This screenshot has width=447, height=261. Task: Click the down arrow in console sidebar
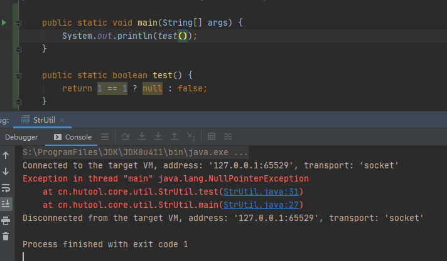[6, 171]
